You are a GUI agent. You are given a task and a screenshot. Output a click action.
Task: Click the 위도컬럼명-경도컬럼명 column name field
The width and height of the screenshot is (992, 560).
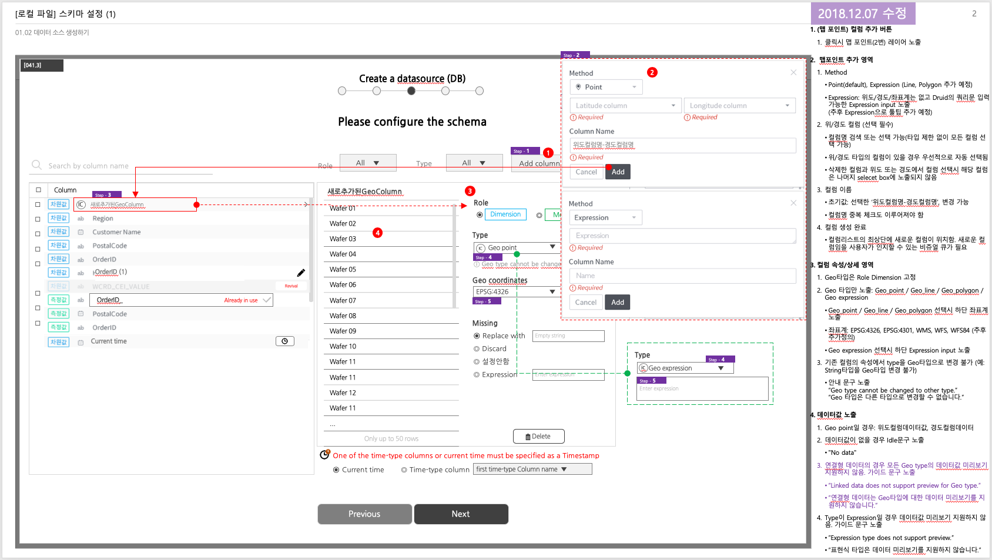[683, 145]
